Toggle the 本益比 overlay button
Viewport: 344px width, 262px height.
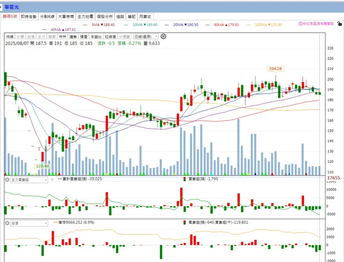coord(96,36)
